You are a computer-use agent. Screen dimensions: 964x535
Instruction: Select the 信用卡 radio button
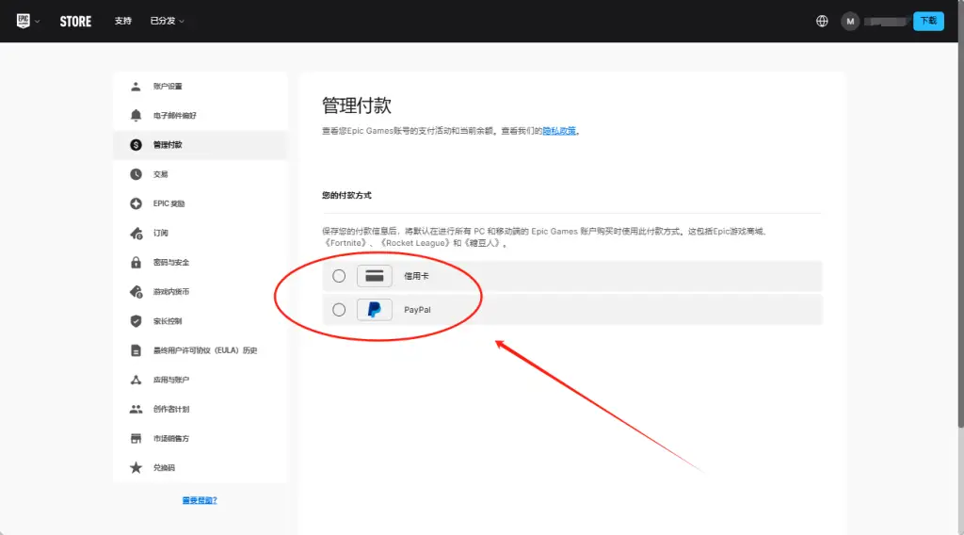tap(339, 276)
